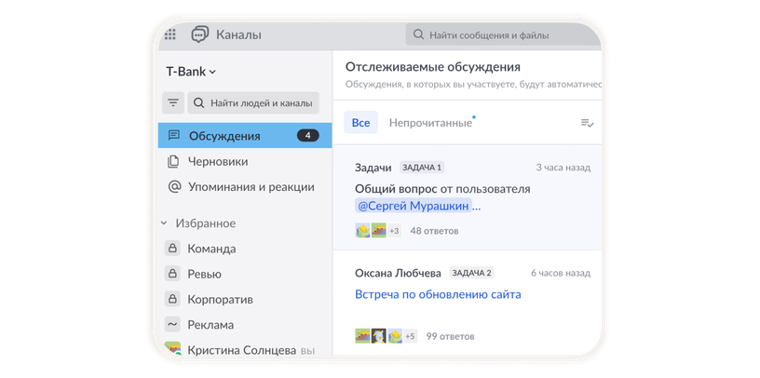Click the Найти сообщения и файлы search field
The image size is (760, 378).
pos(503,34)
